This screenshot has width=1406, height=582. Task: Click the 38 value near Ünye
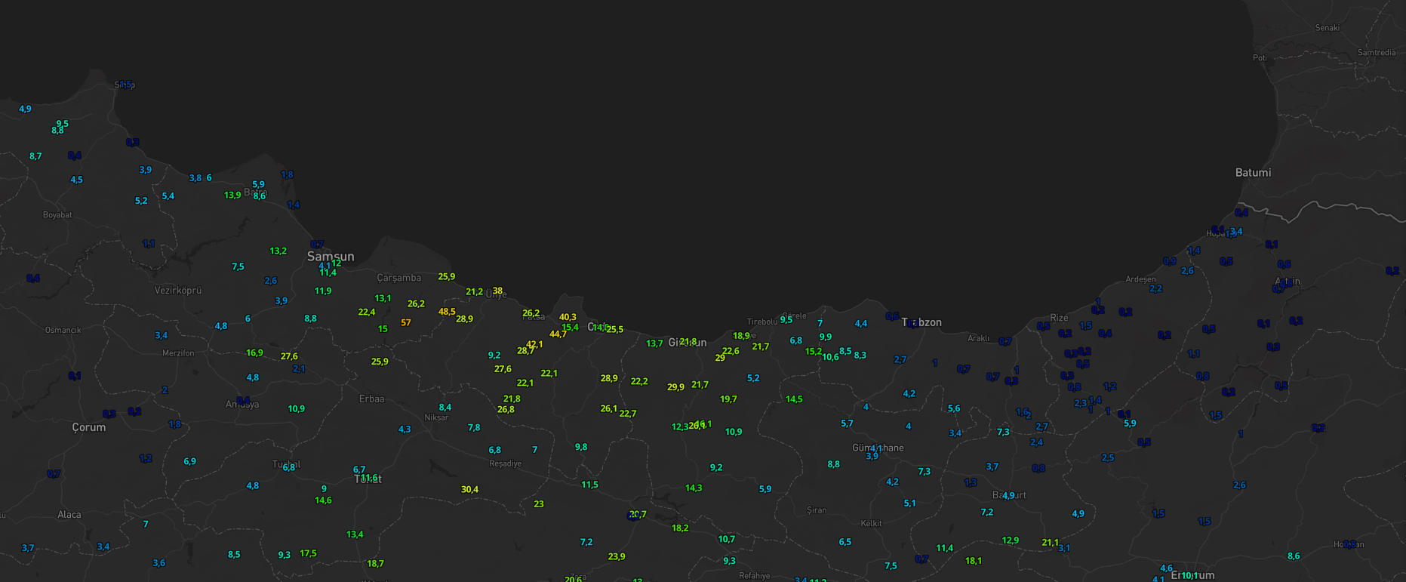[497, 291]
